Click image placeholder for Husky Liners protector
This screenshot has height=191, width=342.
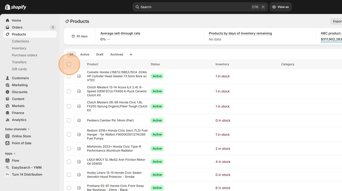pyautogui.click(x=79, y=175)
